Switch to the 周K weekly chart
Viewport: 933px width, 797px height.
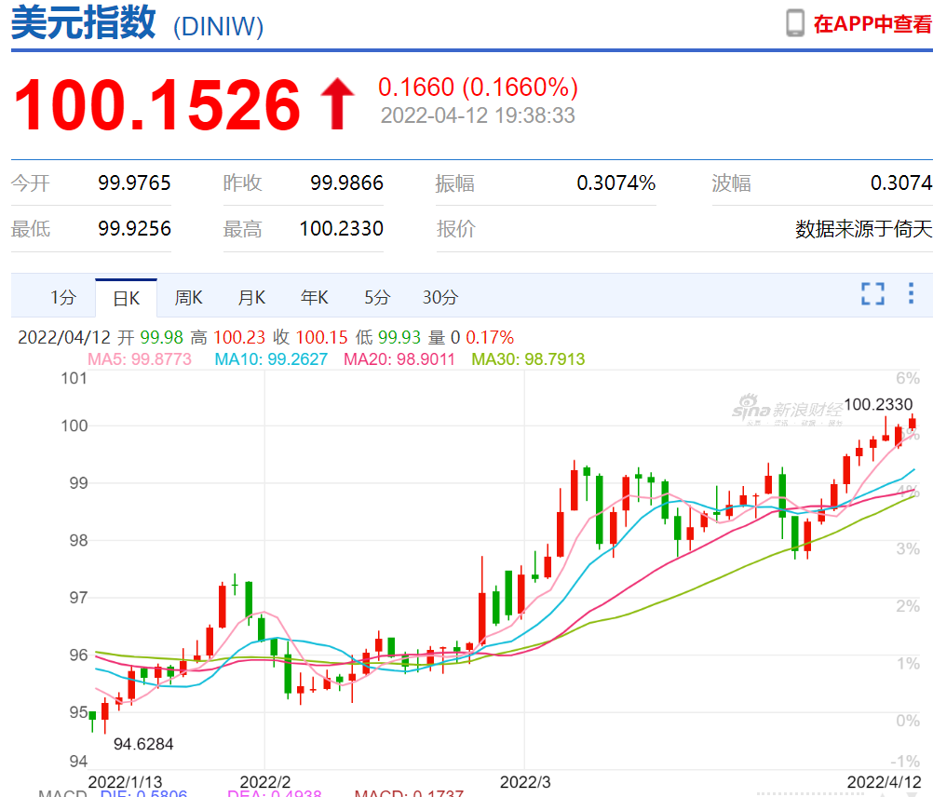(x=189, y=298)
